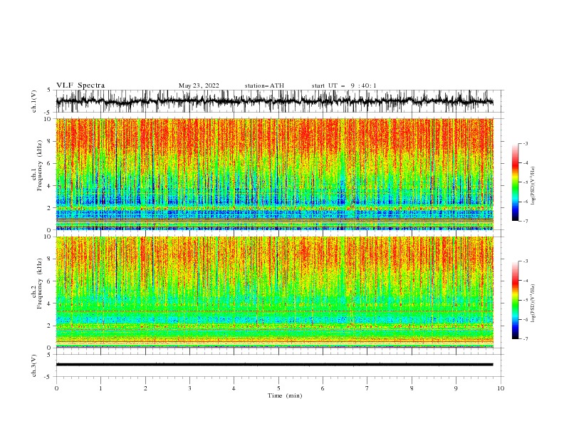Click the '-7' value on the lower colorbar

526,339
